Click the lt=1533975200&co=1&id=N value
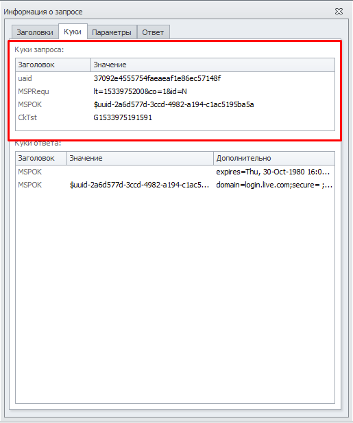 140,91
